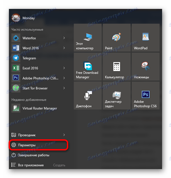This screenshot has width=171, height=178.
Task: Click the Start Tor Browser name text
Action: pos(35,88)
